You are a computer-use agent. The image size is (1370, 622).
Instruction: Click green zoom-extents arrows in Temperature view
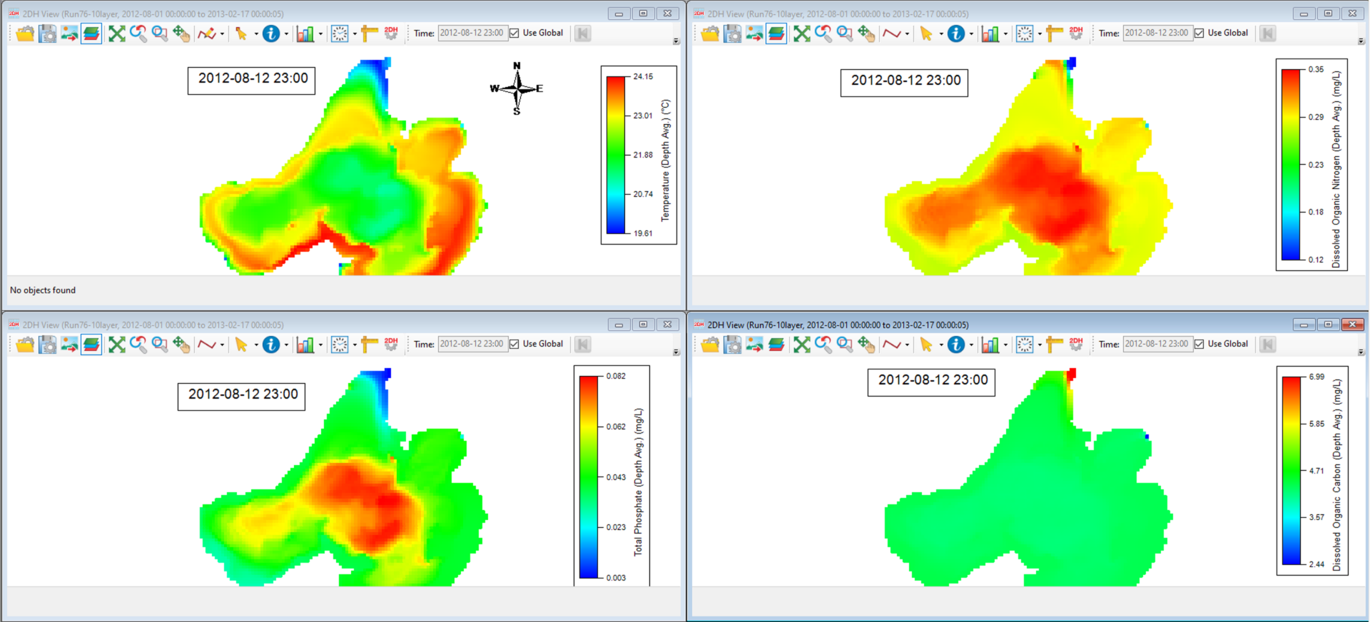click(x=117, y=34)
